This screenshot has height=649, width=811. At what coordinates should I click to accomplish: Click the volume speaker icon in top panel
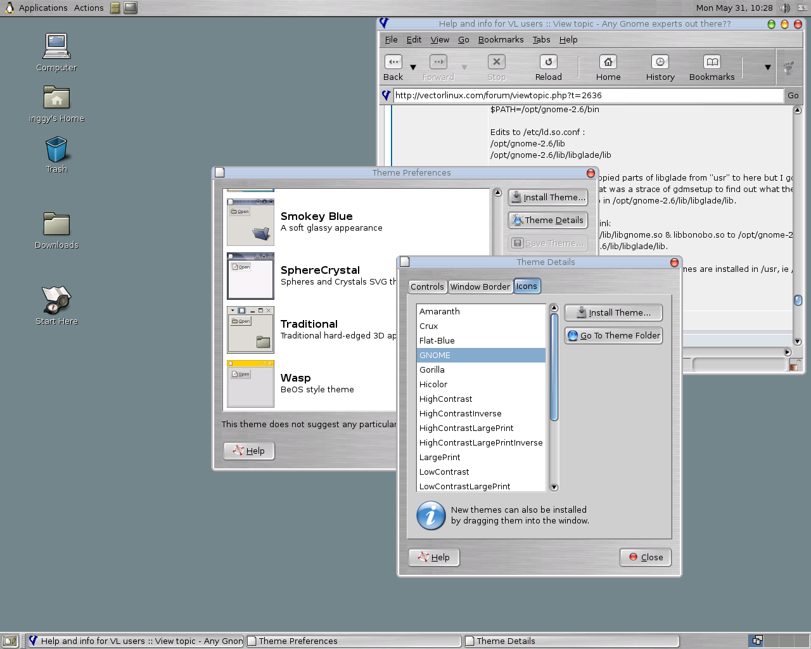point(786,8)
